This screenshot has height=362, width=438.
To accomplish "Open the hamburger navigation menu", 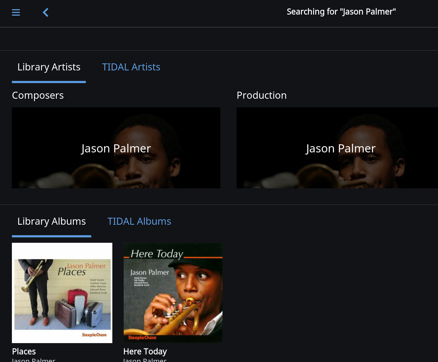I will pos(16,12).
